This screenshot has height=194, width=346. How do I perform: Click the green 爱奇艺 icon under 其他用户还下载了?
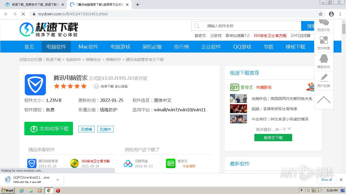tap(171, 164)
